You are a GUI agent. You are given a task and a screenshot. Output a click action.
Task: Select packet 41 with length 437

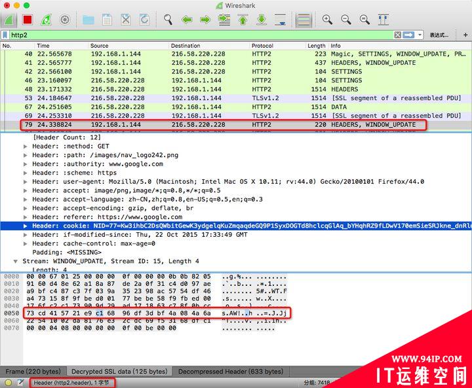[x=236, y=63]
